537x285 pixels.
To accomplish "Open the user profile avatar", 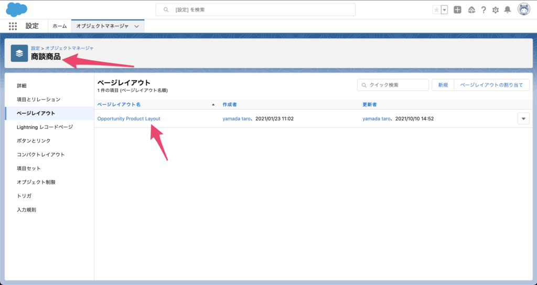I will pos(524,9).
